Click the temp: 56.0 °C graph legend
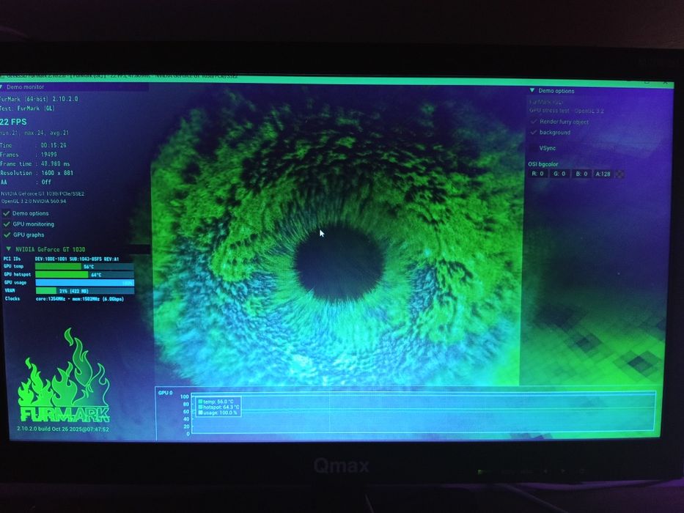The image size is (684, 513). (216, 402)
